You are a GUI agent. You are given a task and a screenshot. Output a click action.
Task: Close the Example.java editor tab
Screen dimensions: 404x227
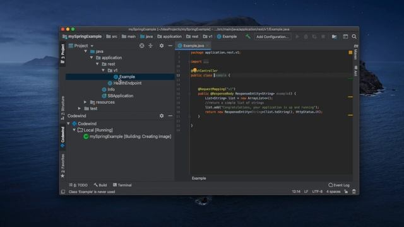208,46
